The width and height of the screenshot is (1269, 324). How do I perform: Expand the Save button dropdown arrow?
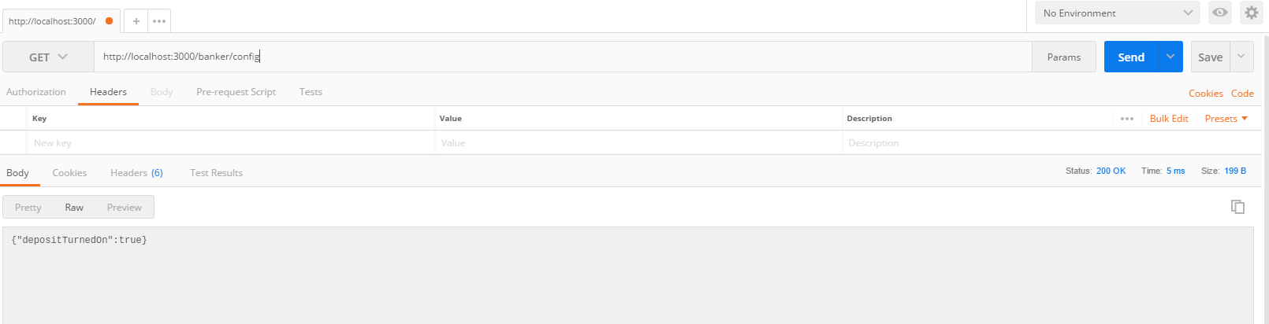(1241, 57)
